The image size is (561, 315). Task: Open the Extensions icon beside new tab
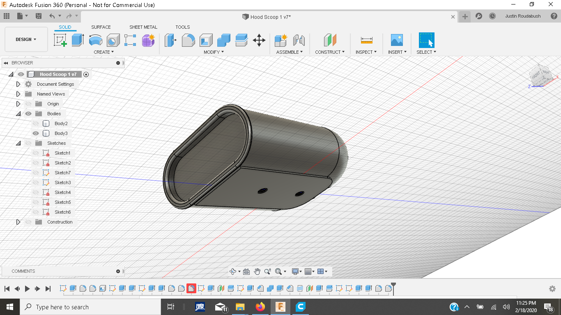pos(478,16)
